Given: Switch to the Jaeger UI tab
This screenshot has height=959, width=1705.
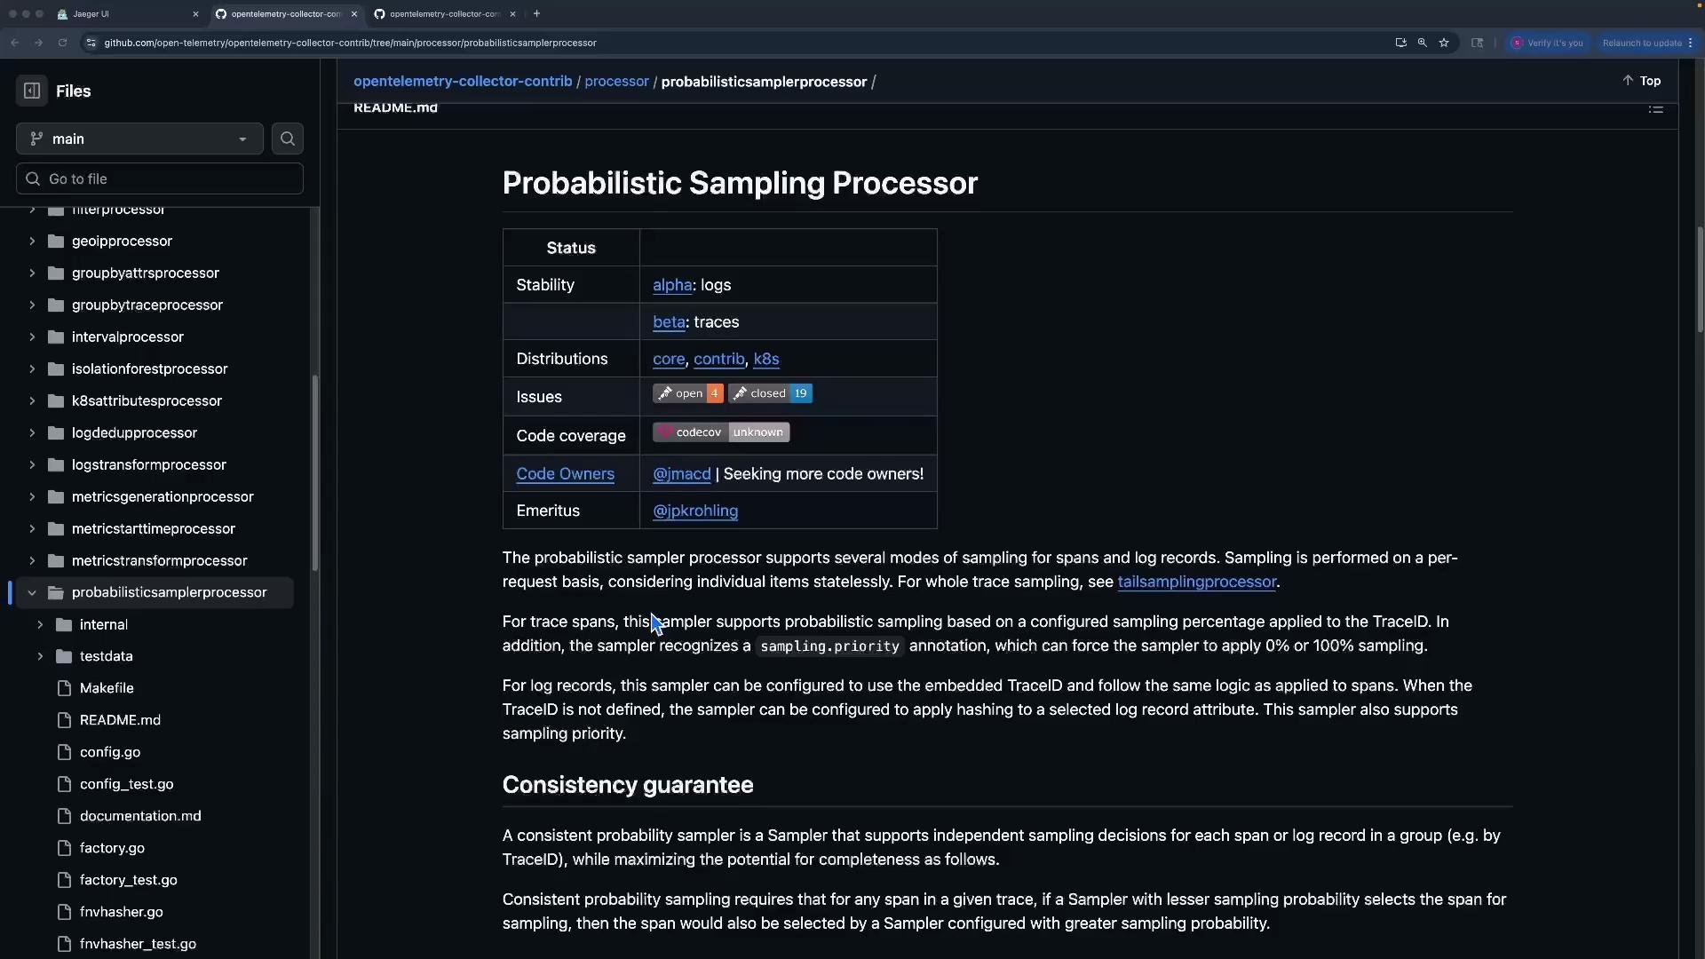Looking at the screenshot, I should pos(128,14).
